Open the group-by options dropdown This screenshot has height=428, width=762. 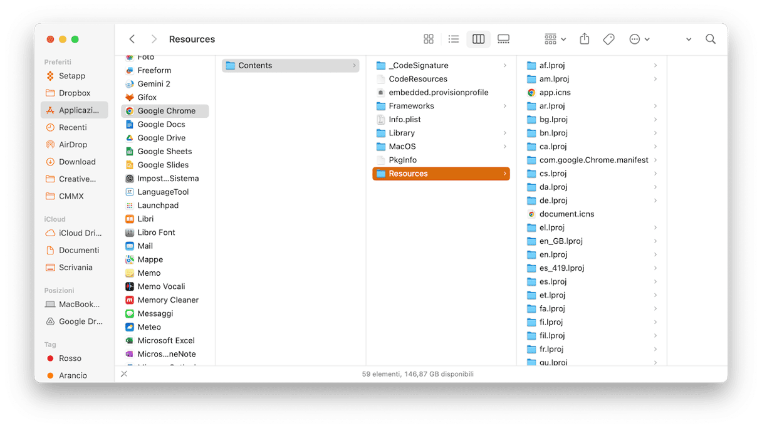click(x=555, y=39)
